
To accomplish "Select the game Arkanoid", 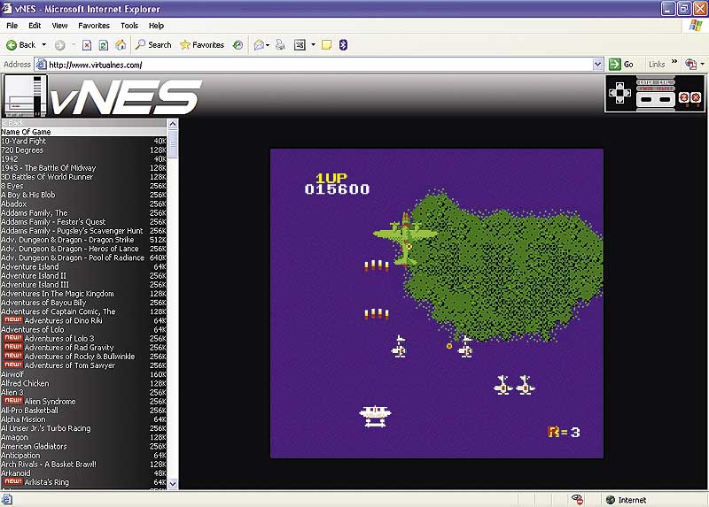I will [83, 473].
